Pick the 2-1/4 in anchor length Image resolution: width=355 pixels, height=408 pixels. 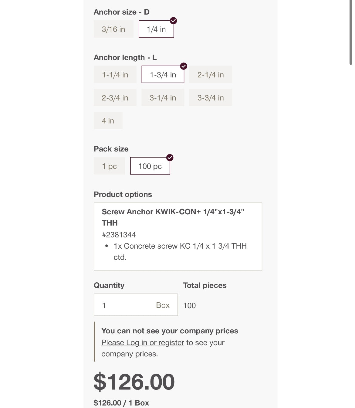[x=211, y=75]
